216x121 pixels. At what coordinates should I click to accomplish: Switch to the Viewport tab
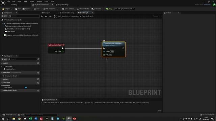[46, 13]
